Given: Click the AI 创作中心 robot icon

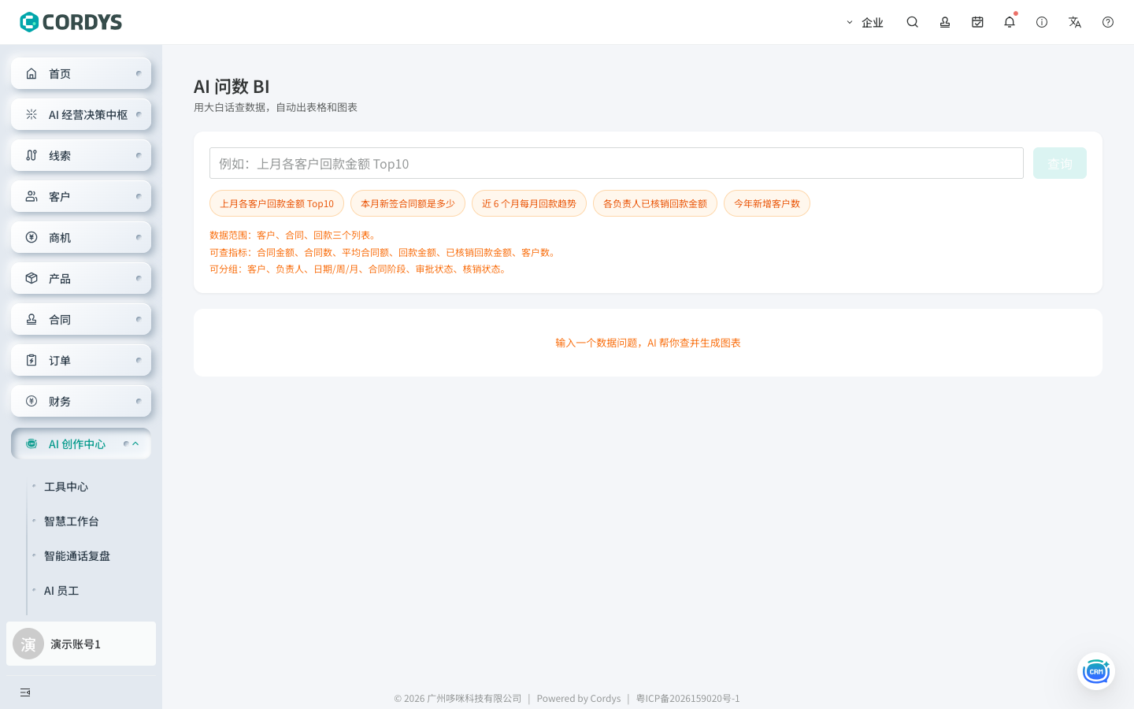Looking at the screenshot, I should [x=31, y=444].
